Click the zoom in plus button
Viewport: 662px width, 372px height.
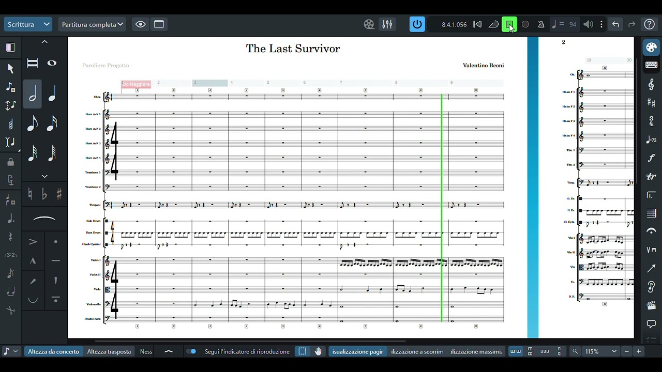click(x=639, y=351)
